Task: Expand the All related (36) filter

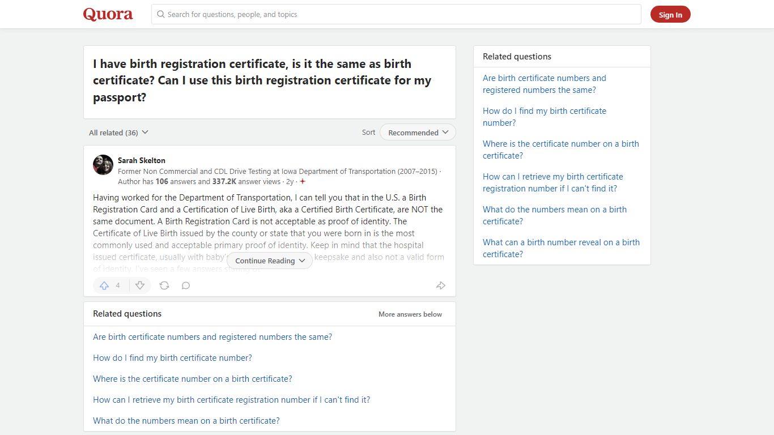Action: click(x=118, y=133)
